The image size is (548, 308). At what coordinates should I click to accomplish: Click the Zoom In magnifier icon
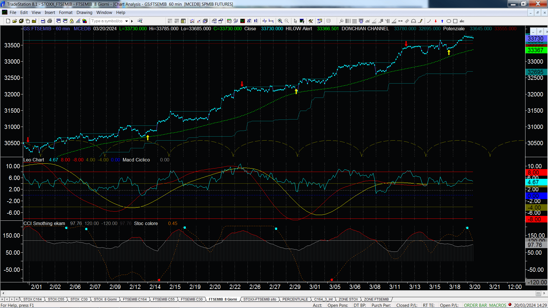[280, 21]
